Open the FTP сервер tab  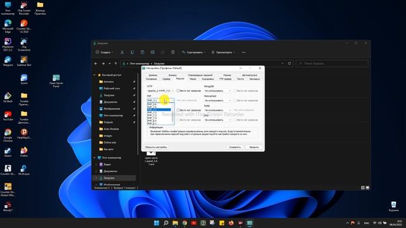point(225,79)
